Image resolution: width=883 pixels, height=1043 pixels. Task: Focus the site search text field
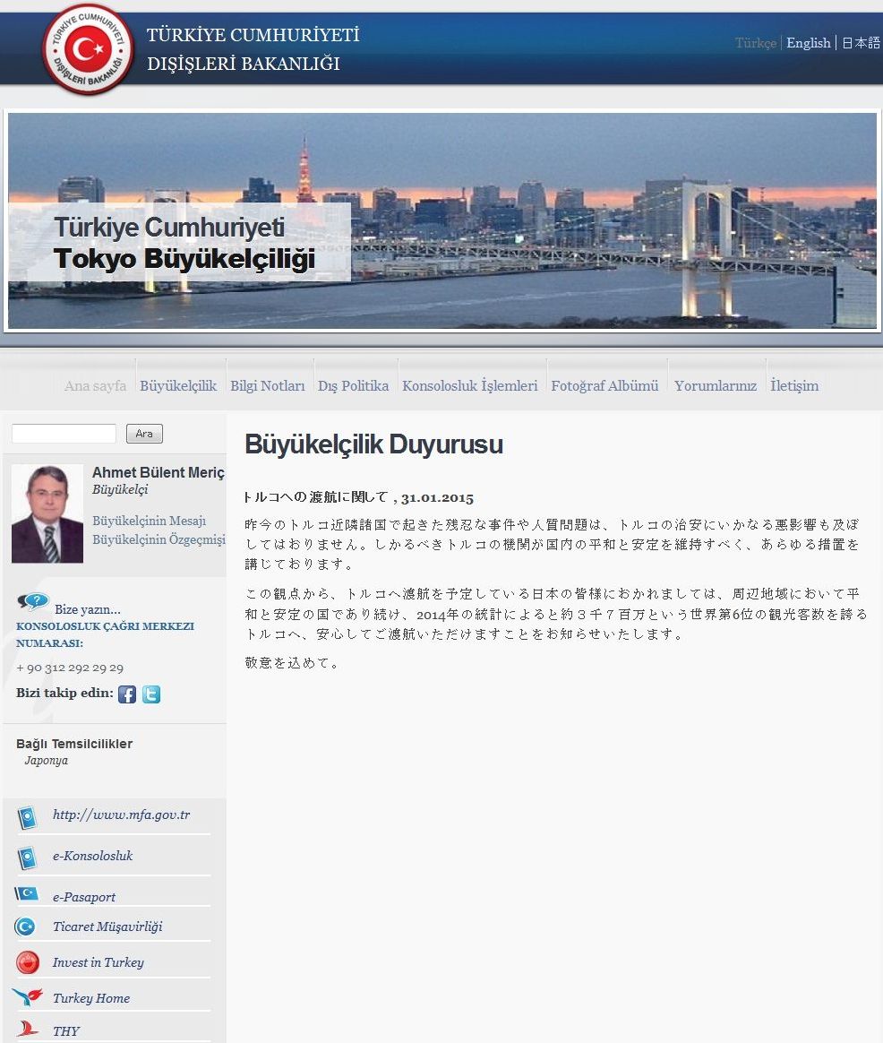pos(64,434)
